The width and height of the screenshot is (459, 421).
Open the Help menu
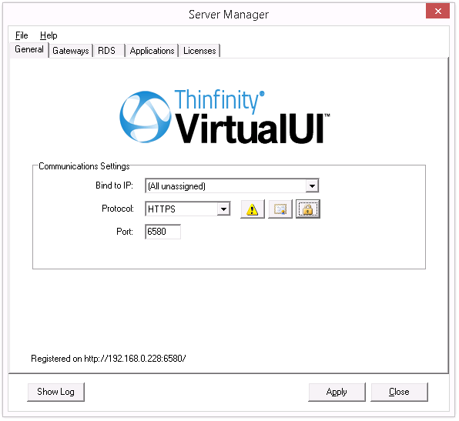(x=49, y=35)
